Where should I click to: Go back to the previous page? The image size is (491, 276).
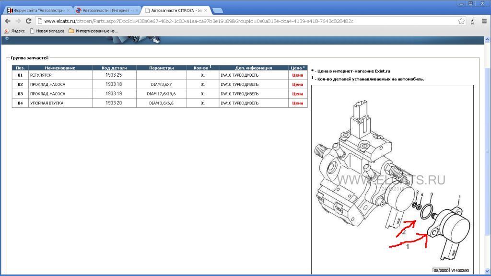tap(8, 21)
